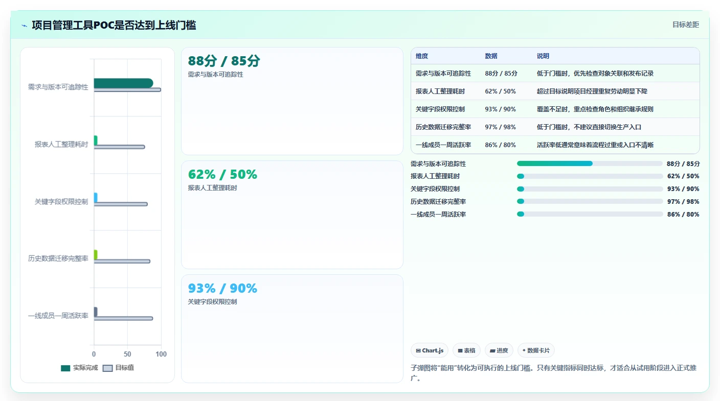The width and height of the screenshot is (720, 401).
Task: Click the page title 项目管理工具POC是否达到上线门槛
Action: click(x=114, y=25)
